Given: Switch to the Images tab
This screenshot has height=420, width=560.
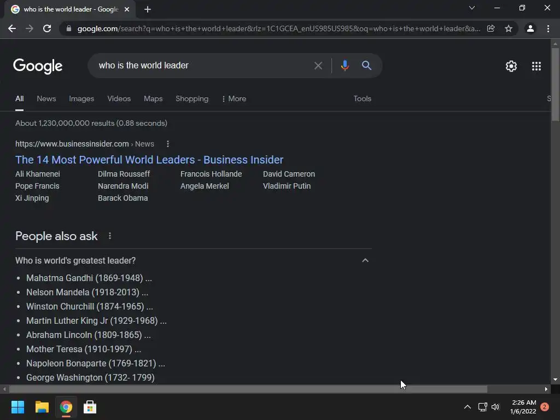Looking at the screenshot, I should tap(81, 98).
